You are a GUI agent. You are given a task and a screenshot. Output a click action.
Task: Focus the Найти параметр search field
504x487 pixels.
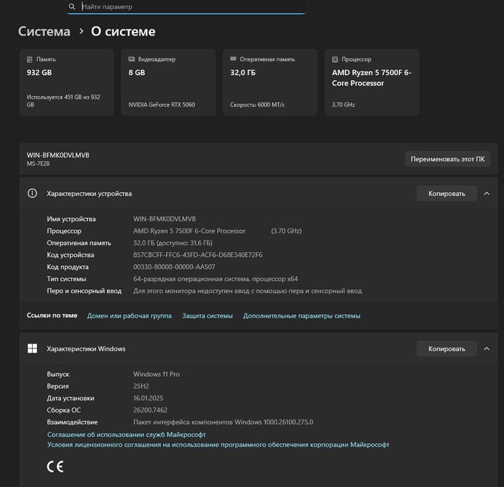pyautogui.click(x=188, y=7)
